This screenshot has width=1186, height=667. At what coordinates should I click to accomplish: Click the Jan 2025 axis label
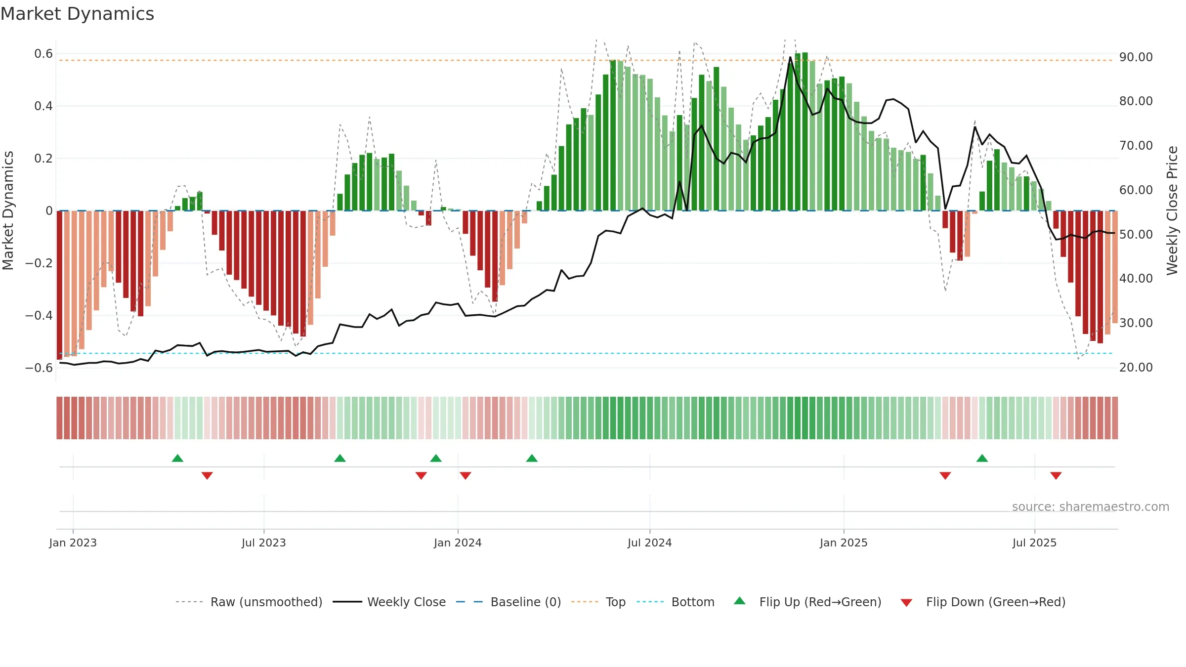(844, 542)
